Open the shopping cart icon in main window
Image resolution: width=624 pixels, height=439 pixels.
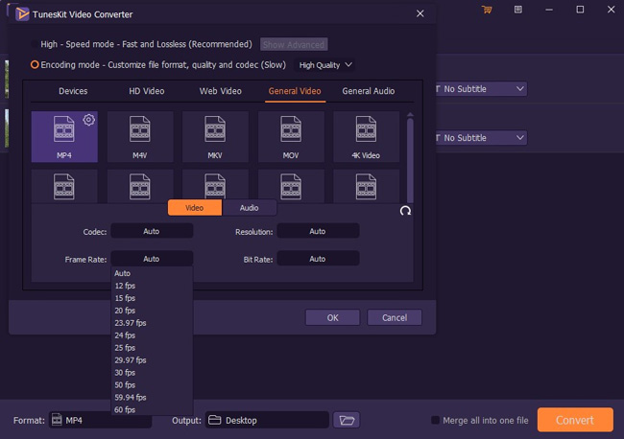click(x=487, y=10)
